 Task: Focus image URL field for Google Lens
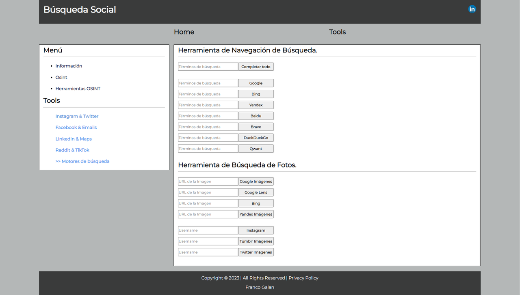(208, 192)
